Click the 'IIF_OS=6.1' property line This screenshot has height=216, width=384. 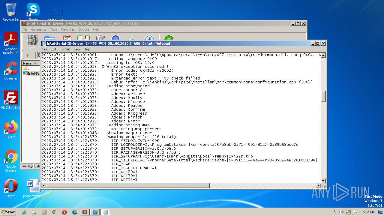[123, 164]
